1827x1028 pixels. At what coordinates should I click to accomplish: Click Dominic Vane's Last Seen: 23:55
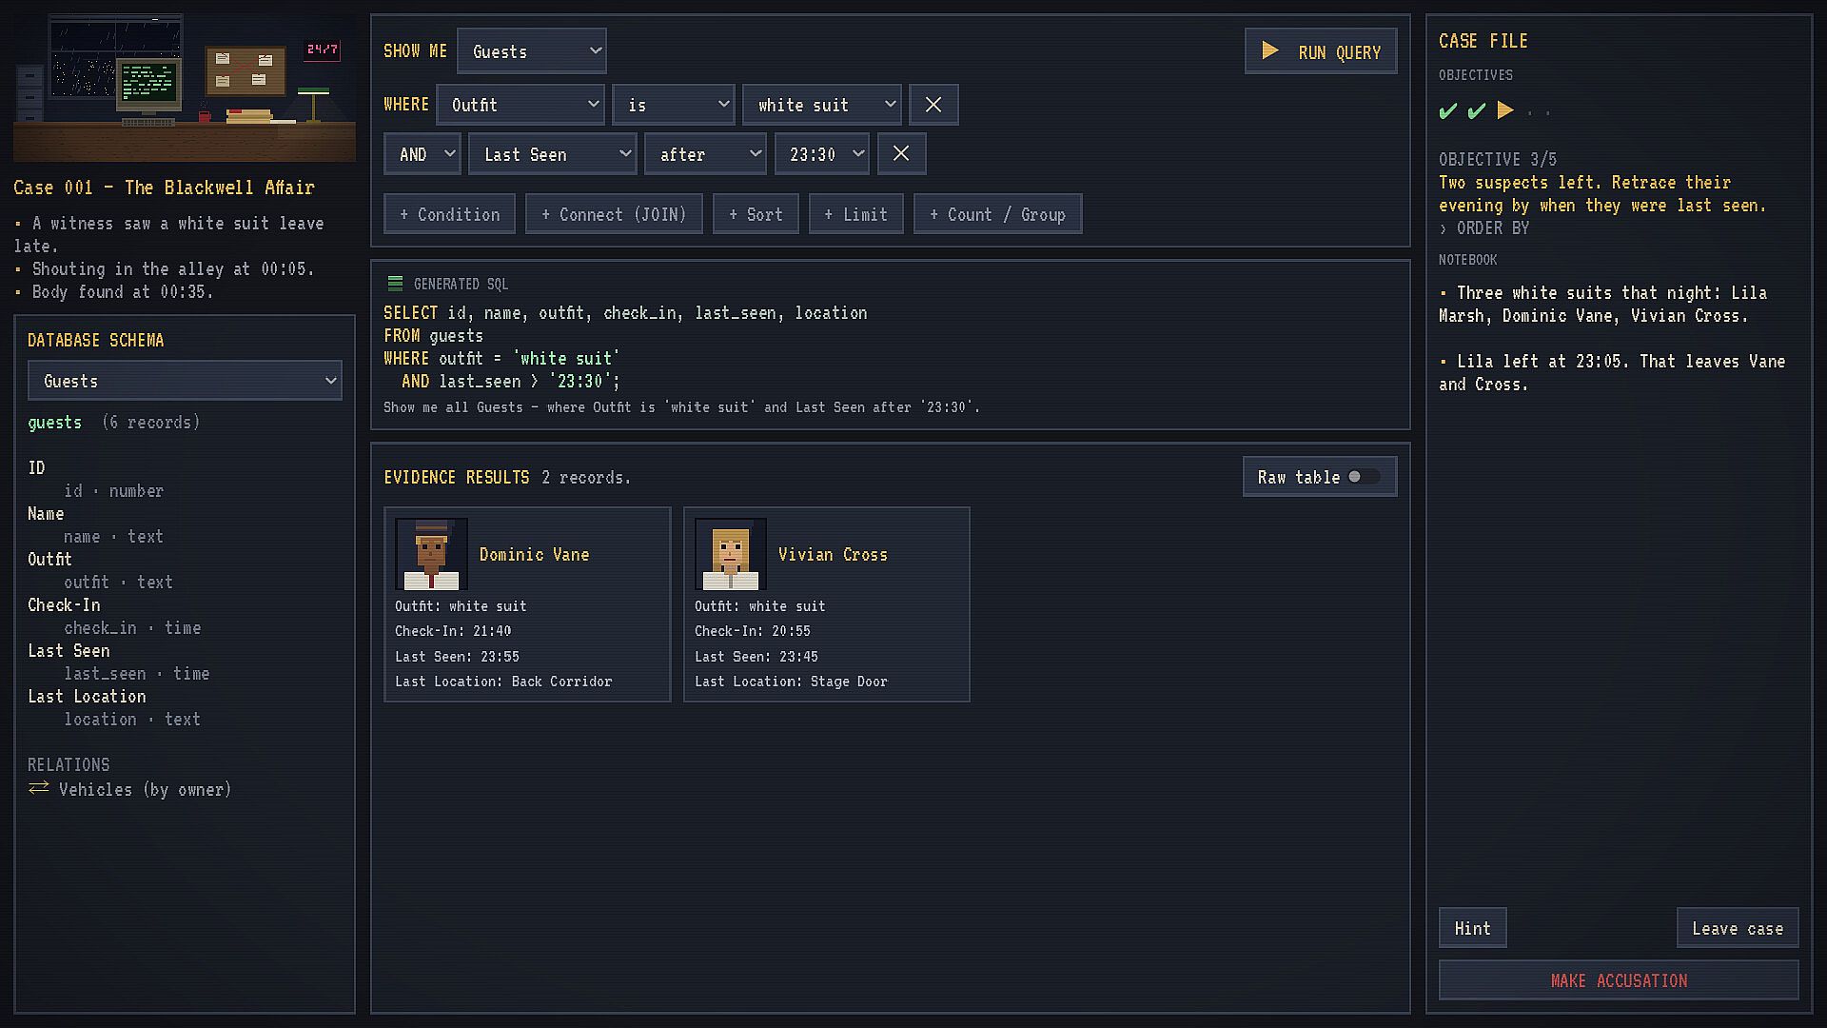[457, 657]
